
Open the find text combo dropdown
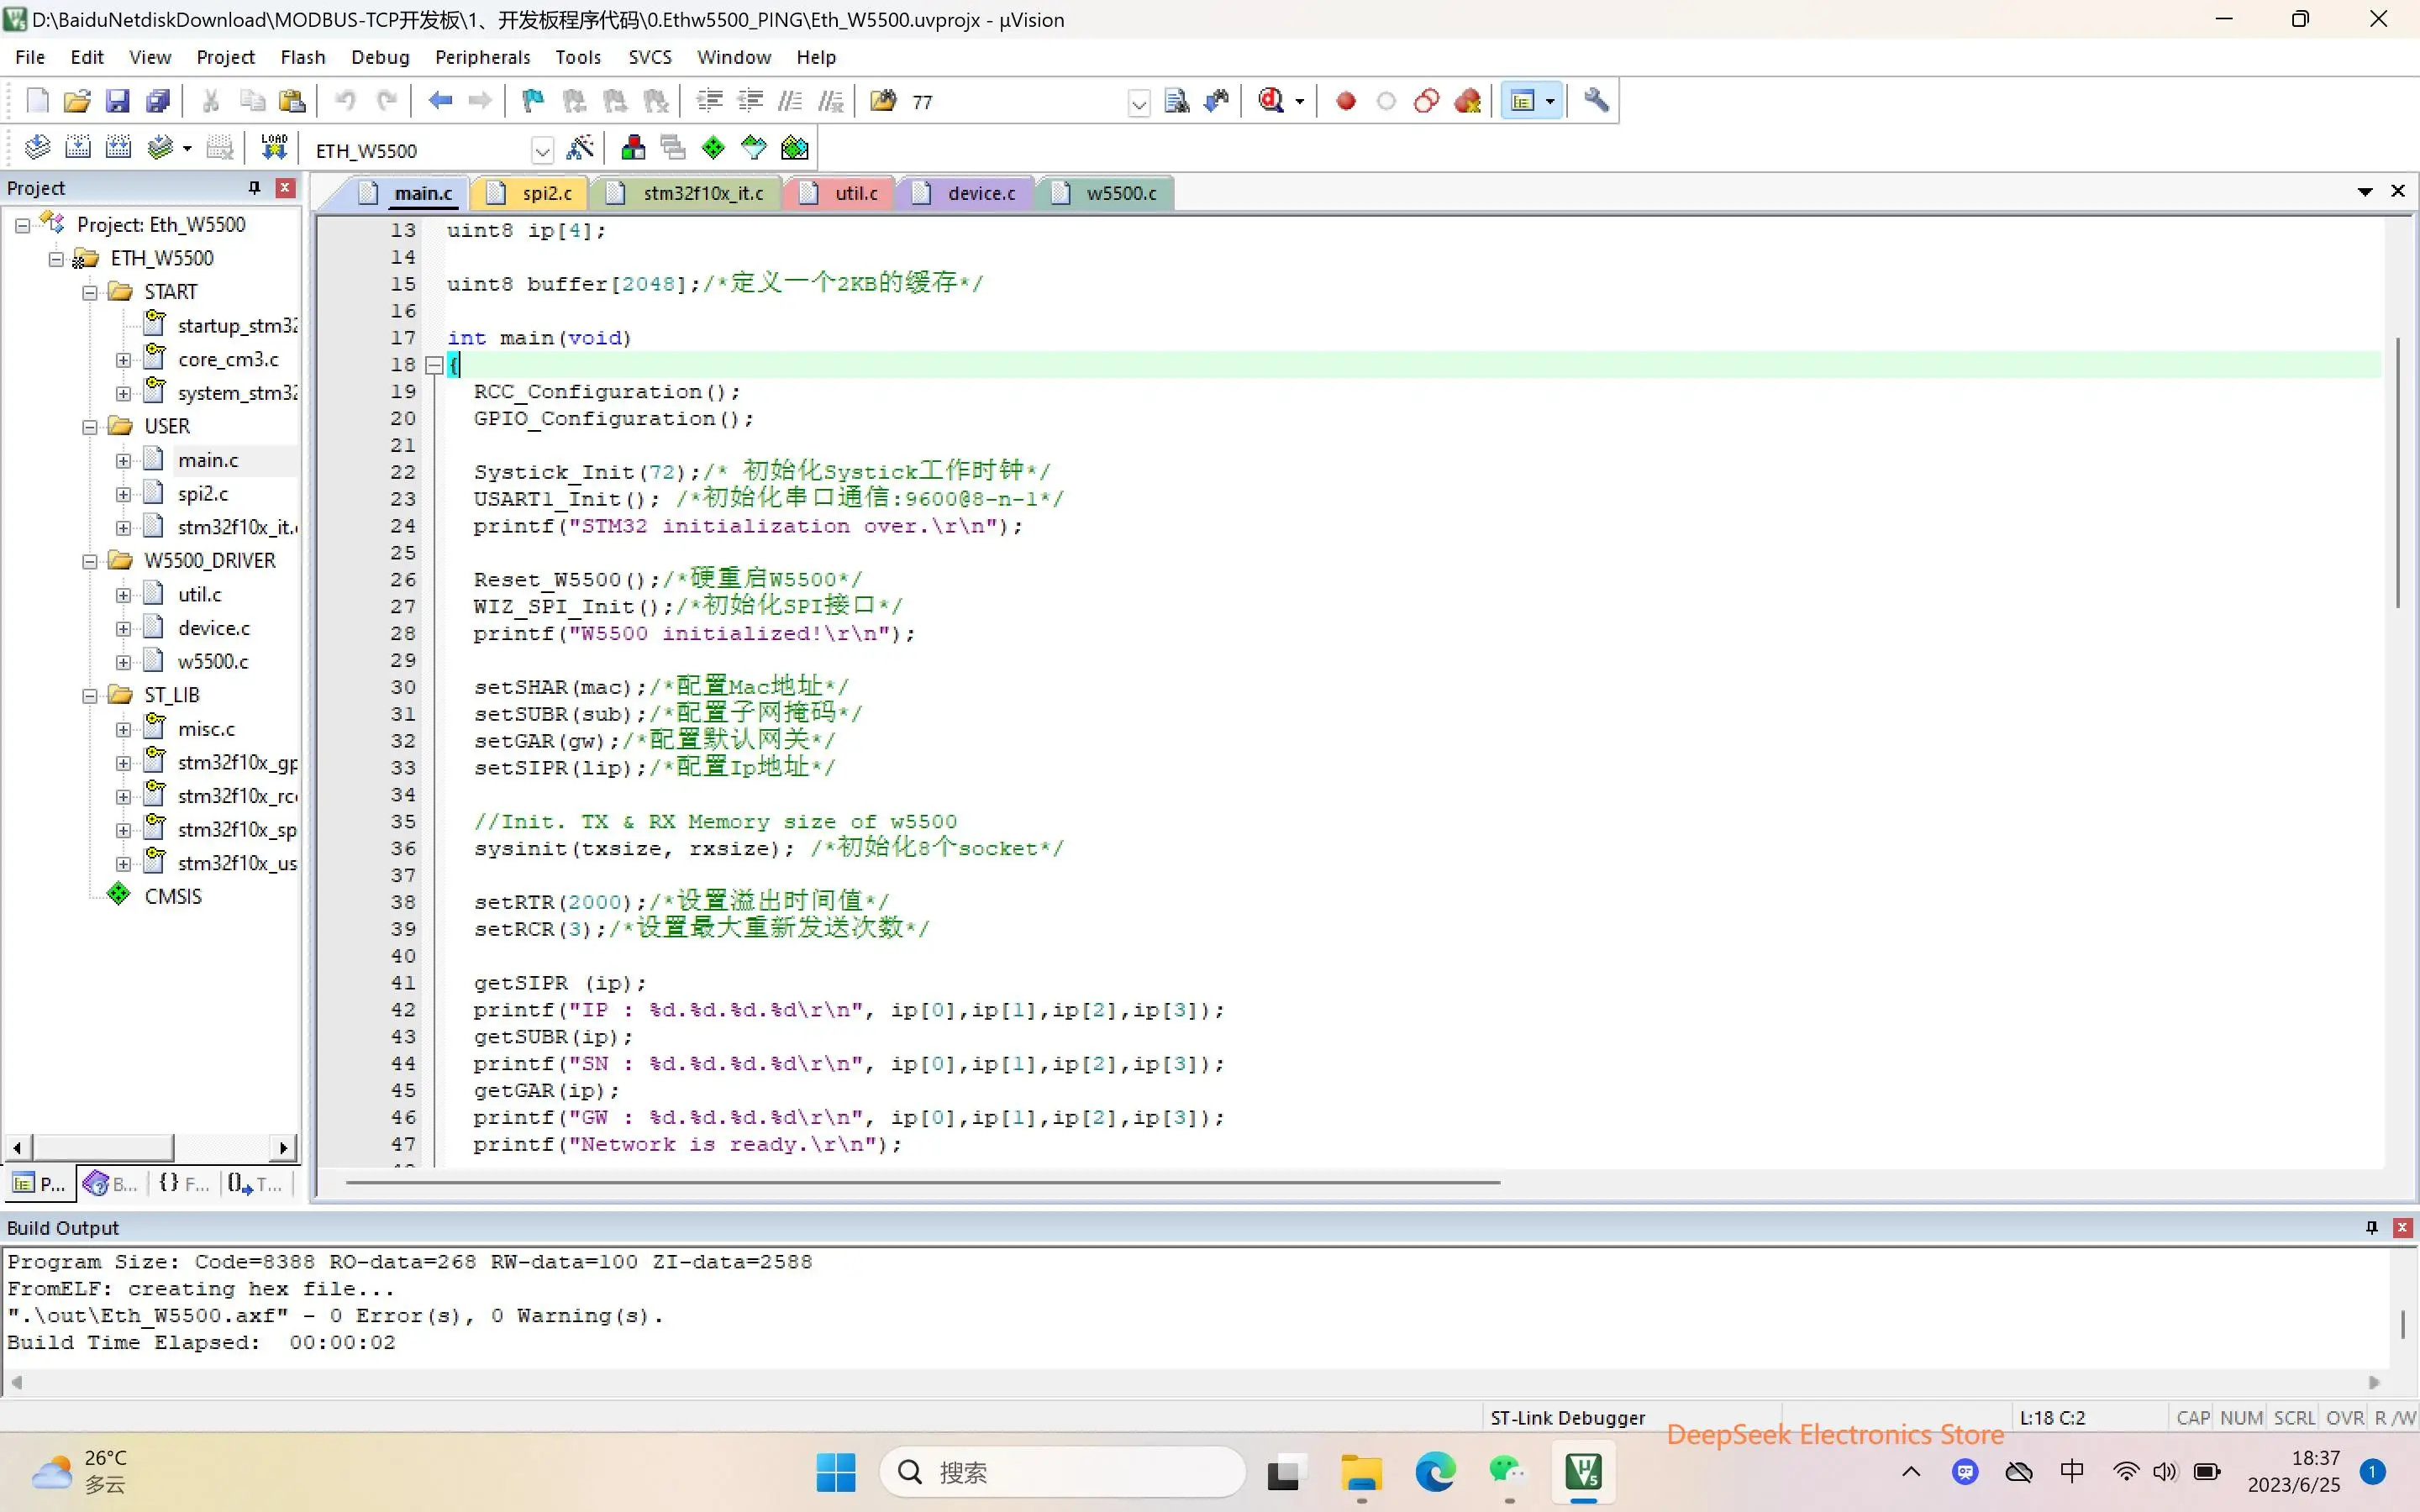[x=1138, y=103]
